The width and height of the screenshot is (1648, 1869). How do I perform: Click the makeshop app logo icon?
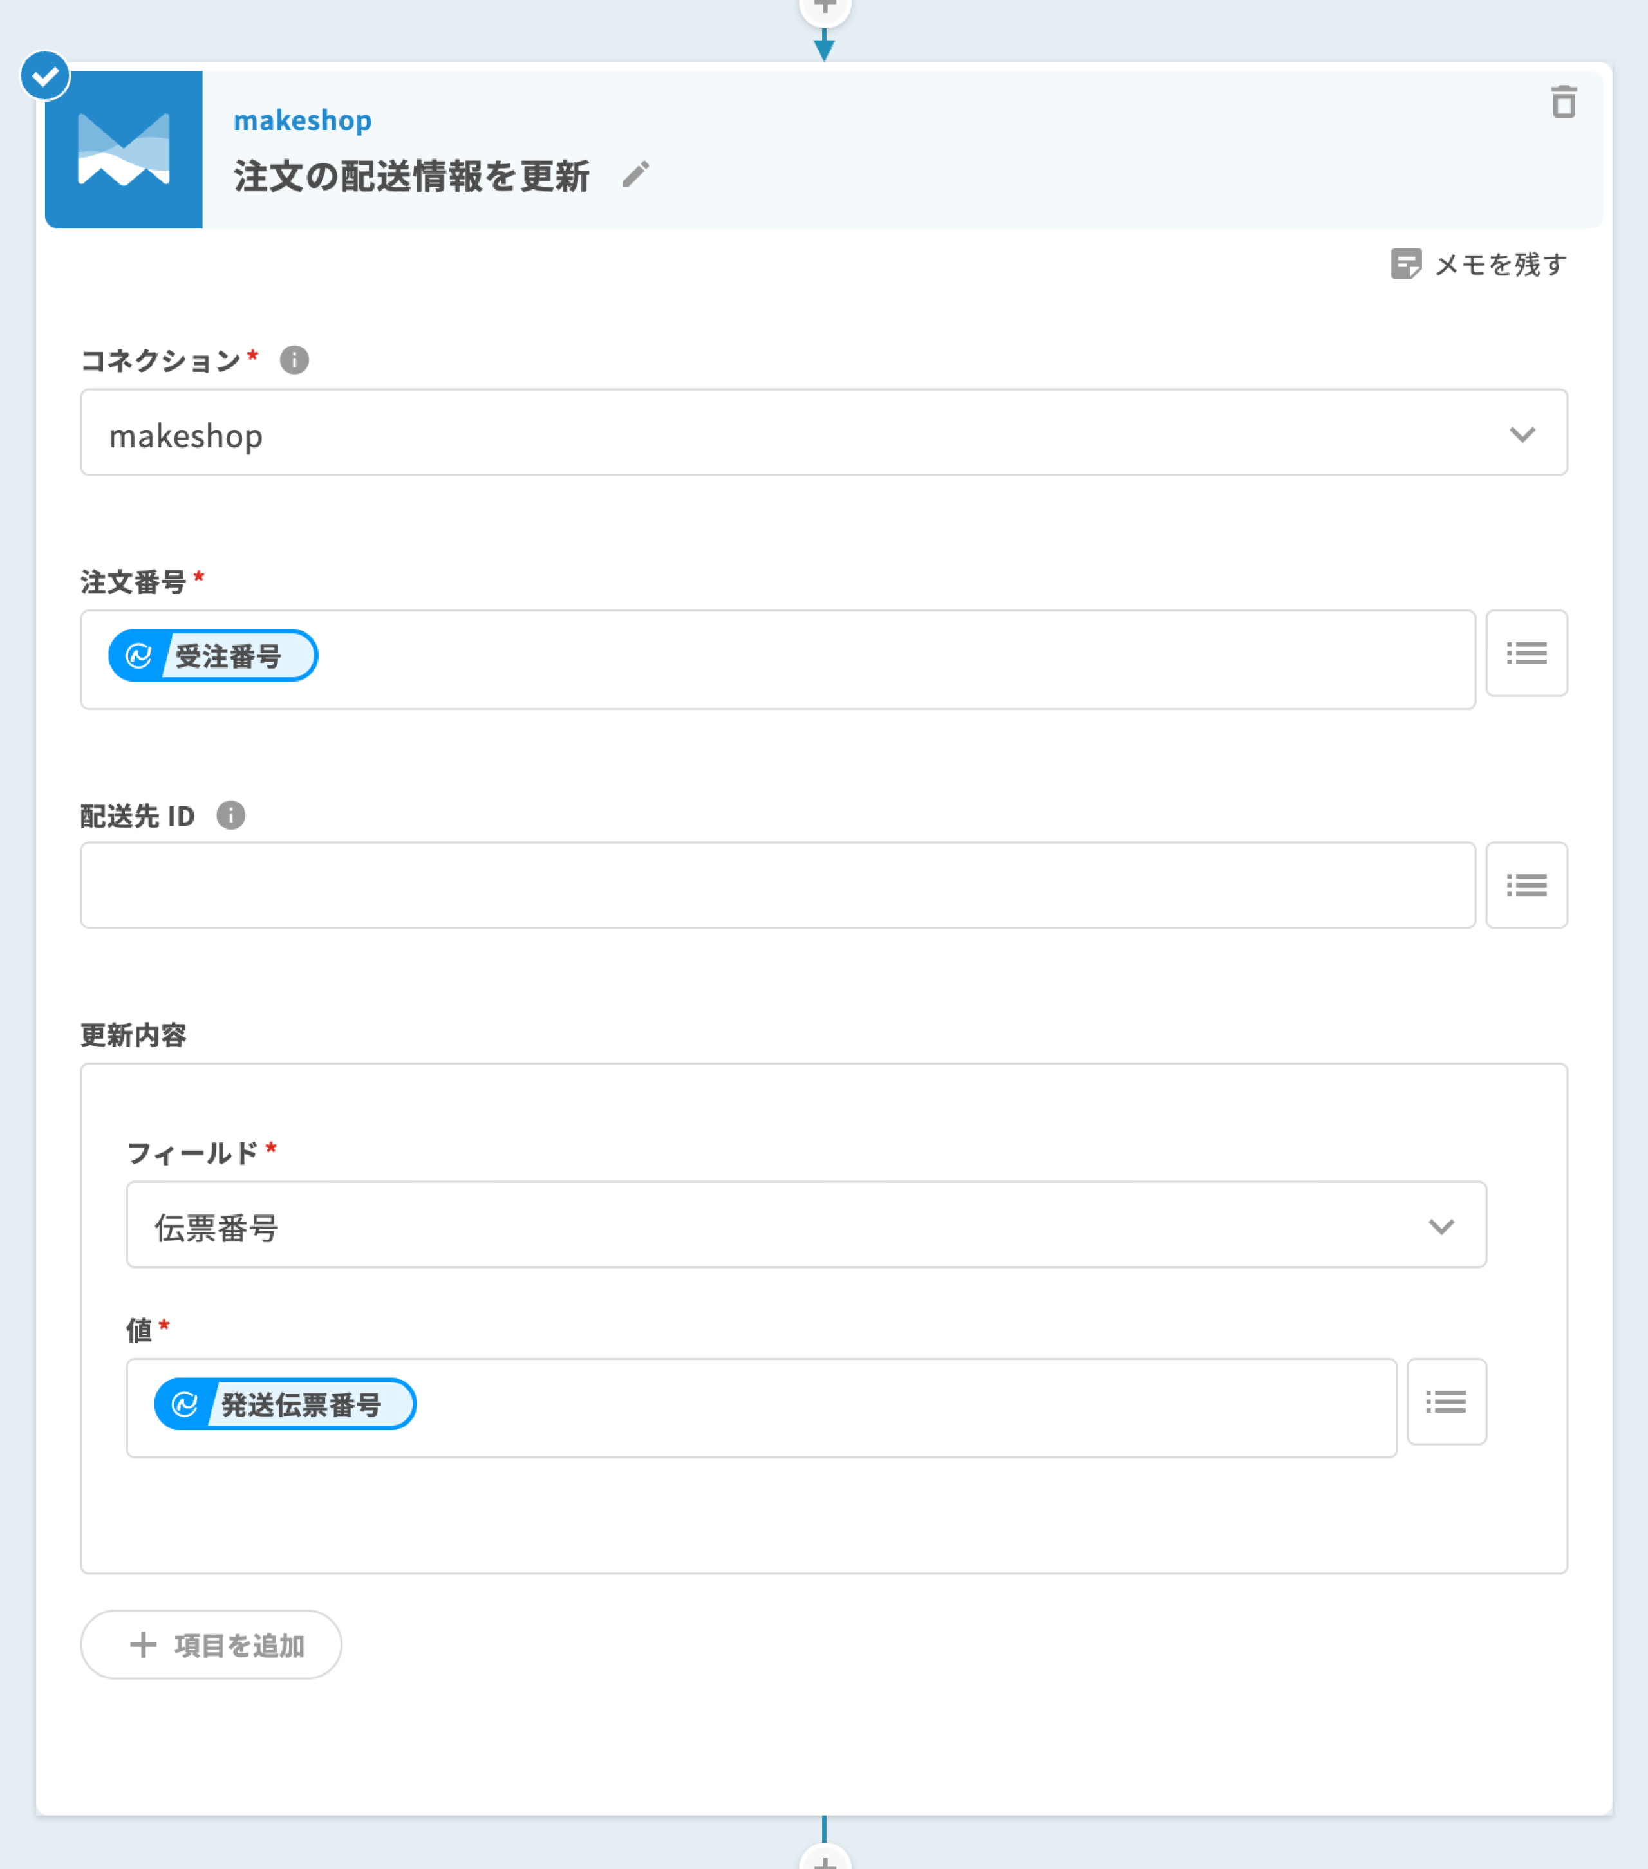tap(124, 149)
